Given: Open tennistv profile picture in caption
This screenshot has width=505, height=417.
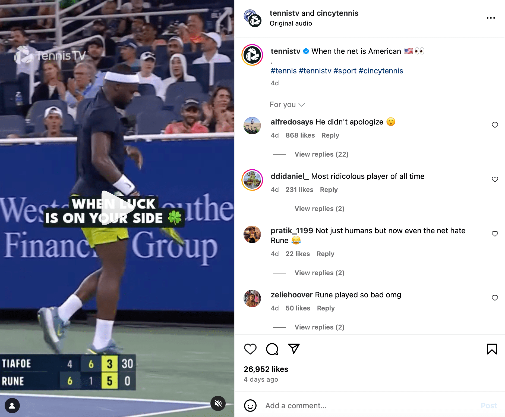Looking at the screenshot, I should (x=252, y=55).
